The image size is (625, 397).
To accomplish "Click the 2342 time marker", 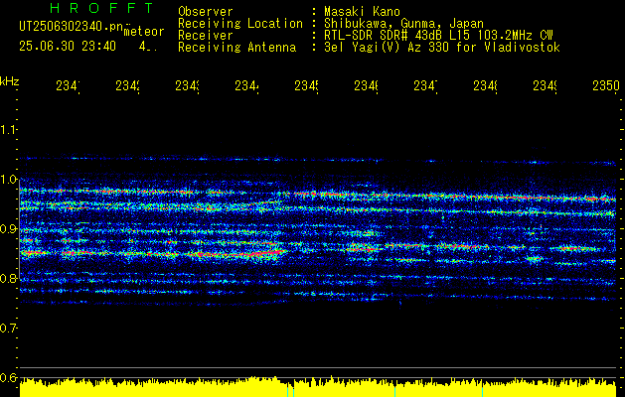I will (x=128, y=86).
